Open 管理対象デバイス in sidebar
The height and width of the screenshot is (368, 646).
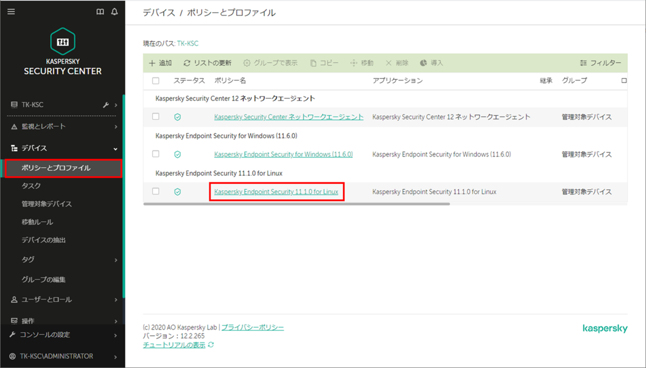(x=47, y=204)
